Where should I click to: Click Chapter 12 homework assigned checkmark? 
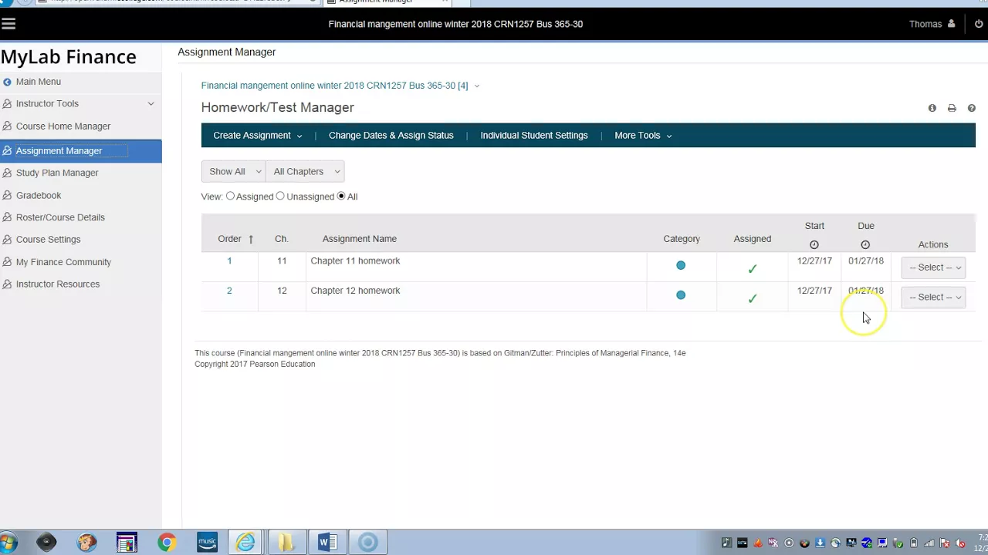[x=753, y=298]
